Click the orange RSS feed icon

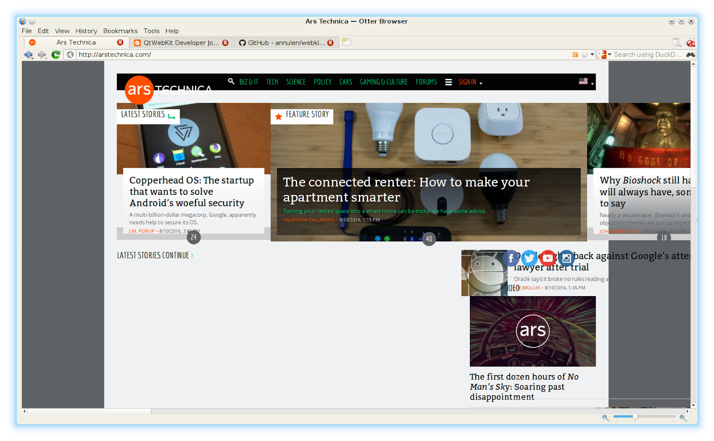pos(575,54)
